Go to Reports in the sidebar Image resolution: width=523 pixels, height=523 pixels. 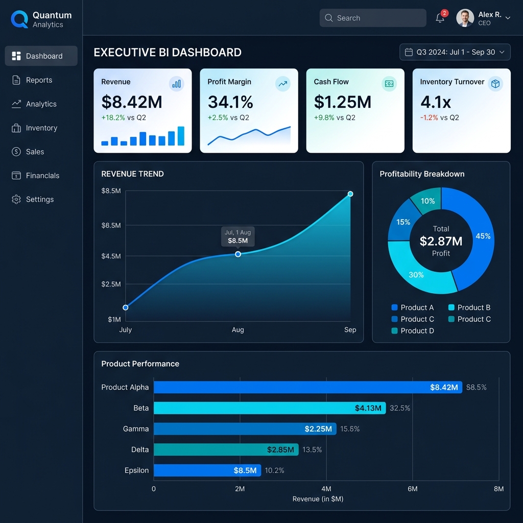click(41, 80)
